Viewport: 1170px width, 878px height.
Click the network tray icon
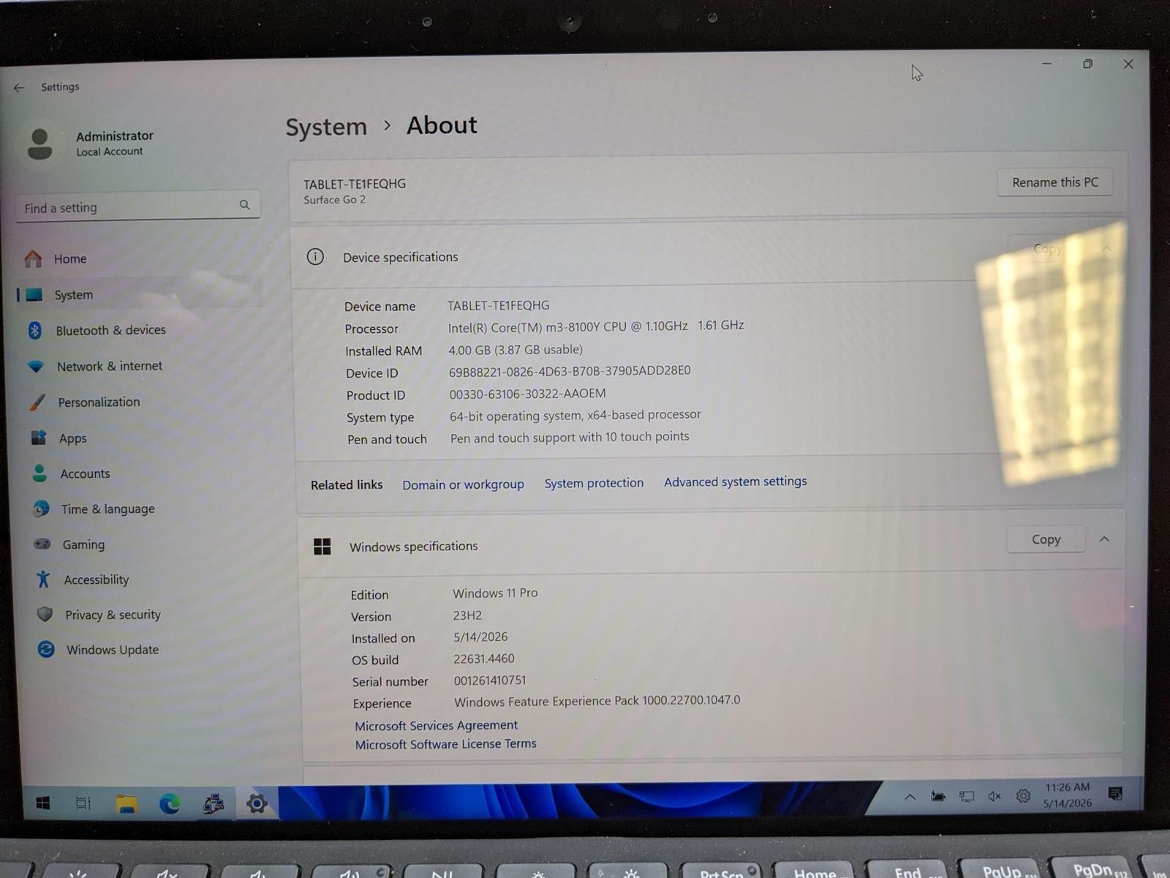(x=967, y=796)
